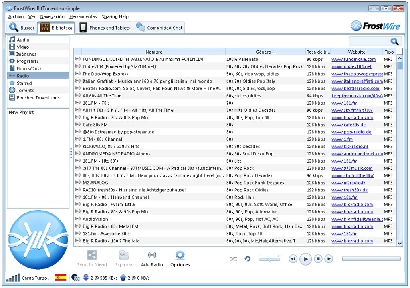The image size is (410, 288).
Task: Skip to the next track
Action: tap(328, 259)
